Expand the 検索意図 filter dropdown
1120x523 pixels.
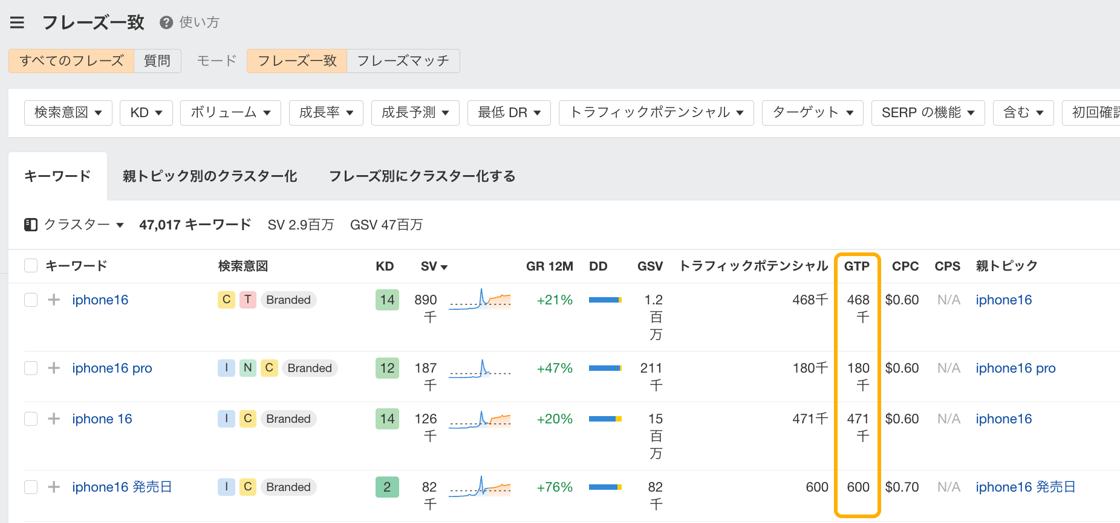(68, 113)
